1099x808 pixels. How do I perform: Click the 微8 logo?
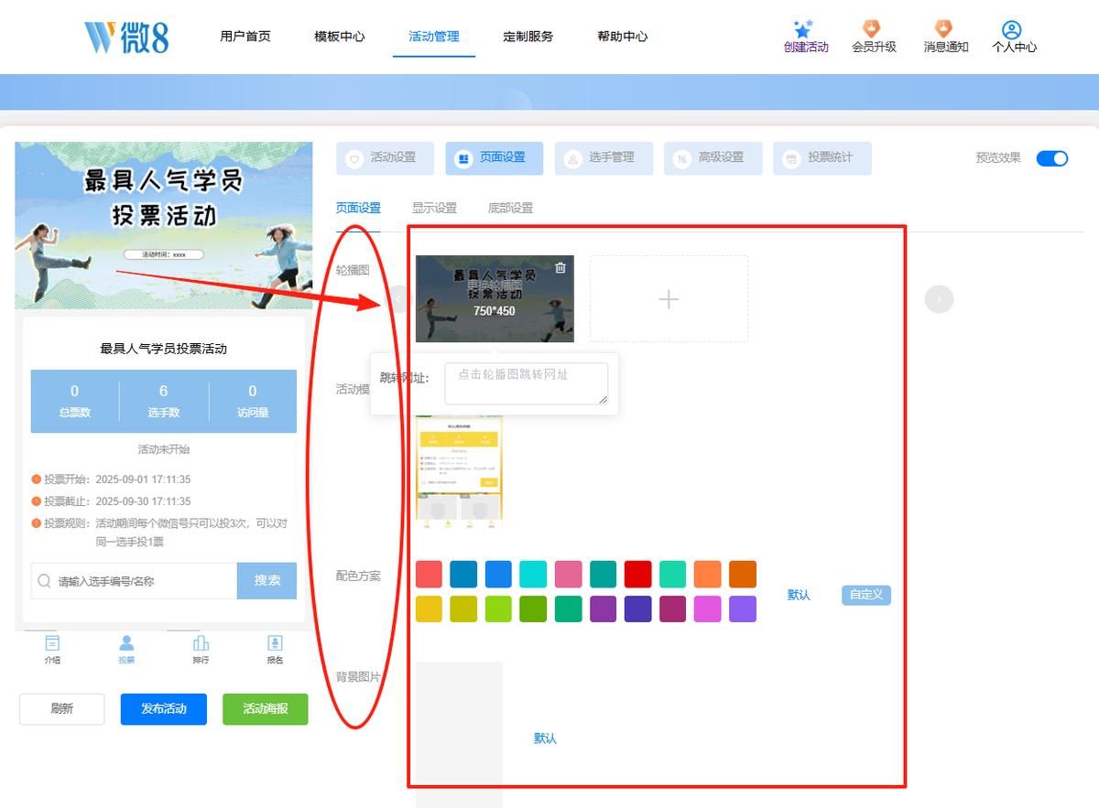pyautogui.click(x=126, y=37)
